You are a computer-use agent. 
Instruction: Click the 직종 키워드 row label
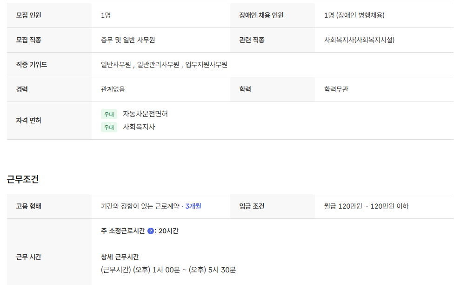pyautogui.click(x=32, y=65)
